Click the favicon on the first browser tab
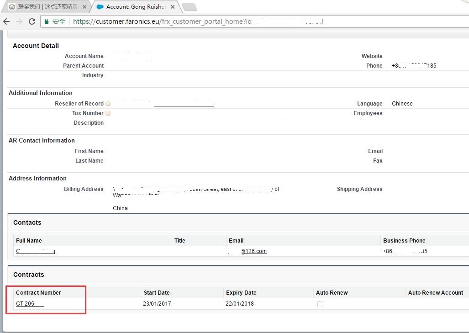 click(x=12, y=7)
